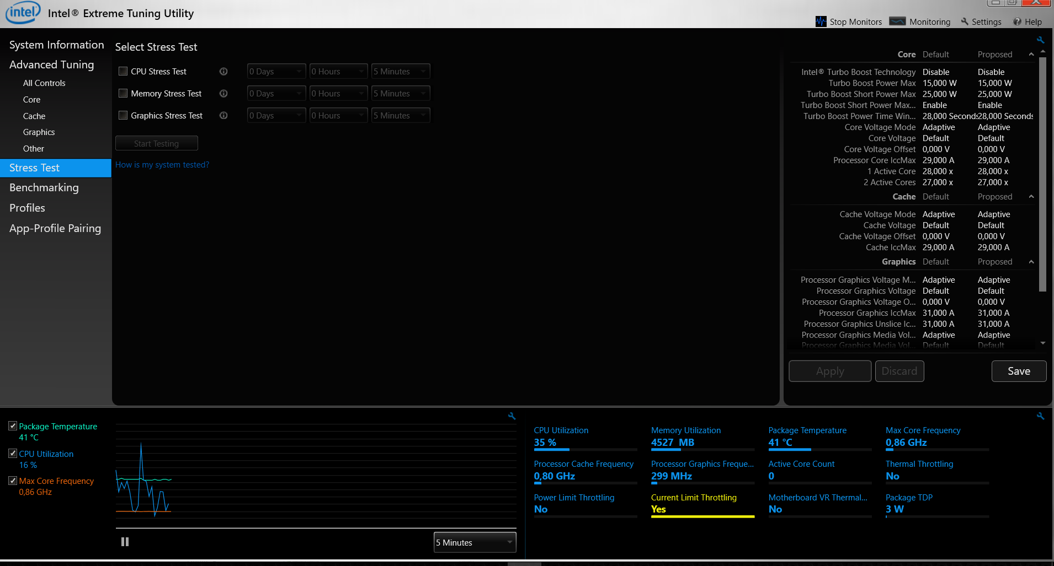Click the wrench icon above the graph area

coord(512,416)
